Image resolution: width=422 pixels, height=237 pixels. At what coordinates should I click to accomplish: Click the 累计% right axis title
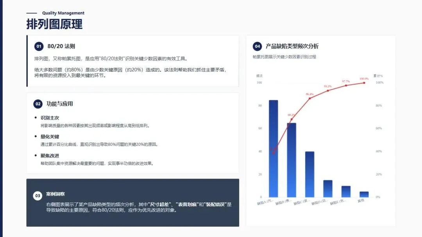coord(378,76)
